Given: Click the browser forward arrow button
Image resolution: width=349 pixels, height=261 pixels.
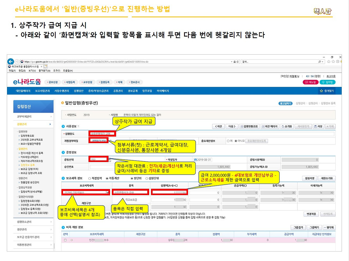Looking at the screenshot, I should click(17, 62).
